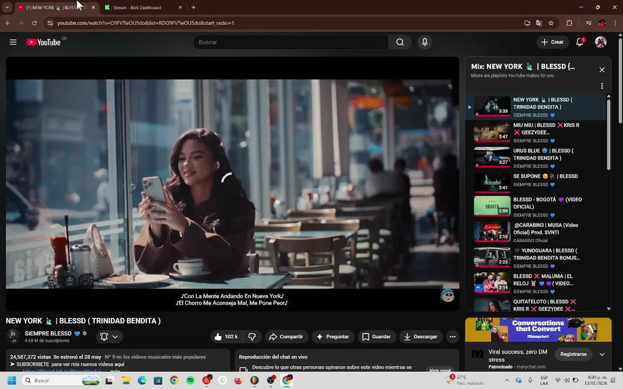Click the Compartir button
Viewport: 623px width, 389px height.
tap(287, 337)
